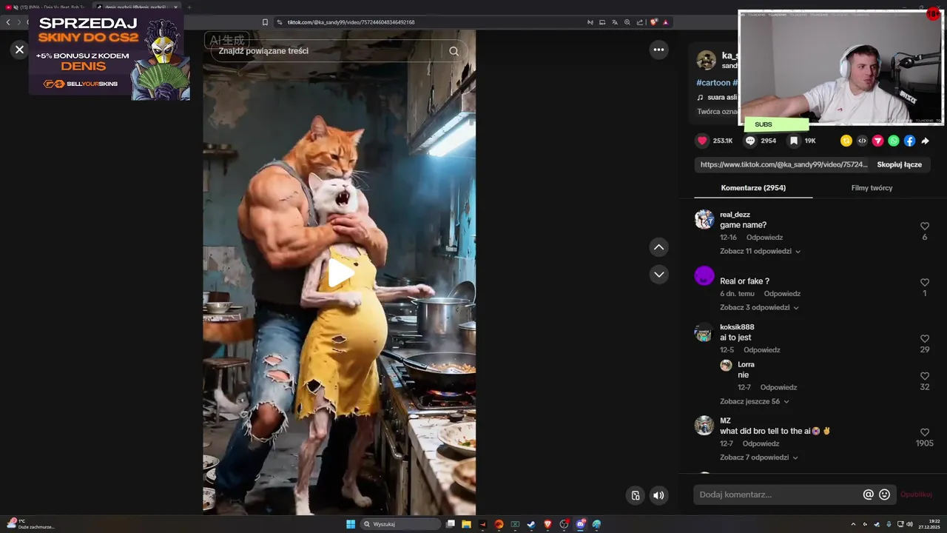The image size is (947, 533).
Task: Click the Opublikuj post button
Action: coord(916,495)
